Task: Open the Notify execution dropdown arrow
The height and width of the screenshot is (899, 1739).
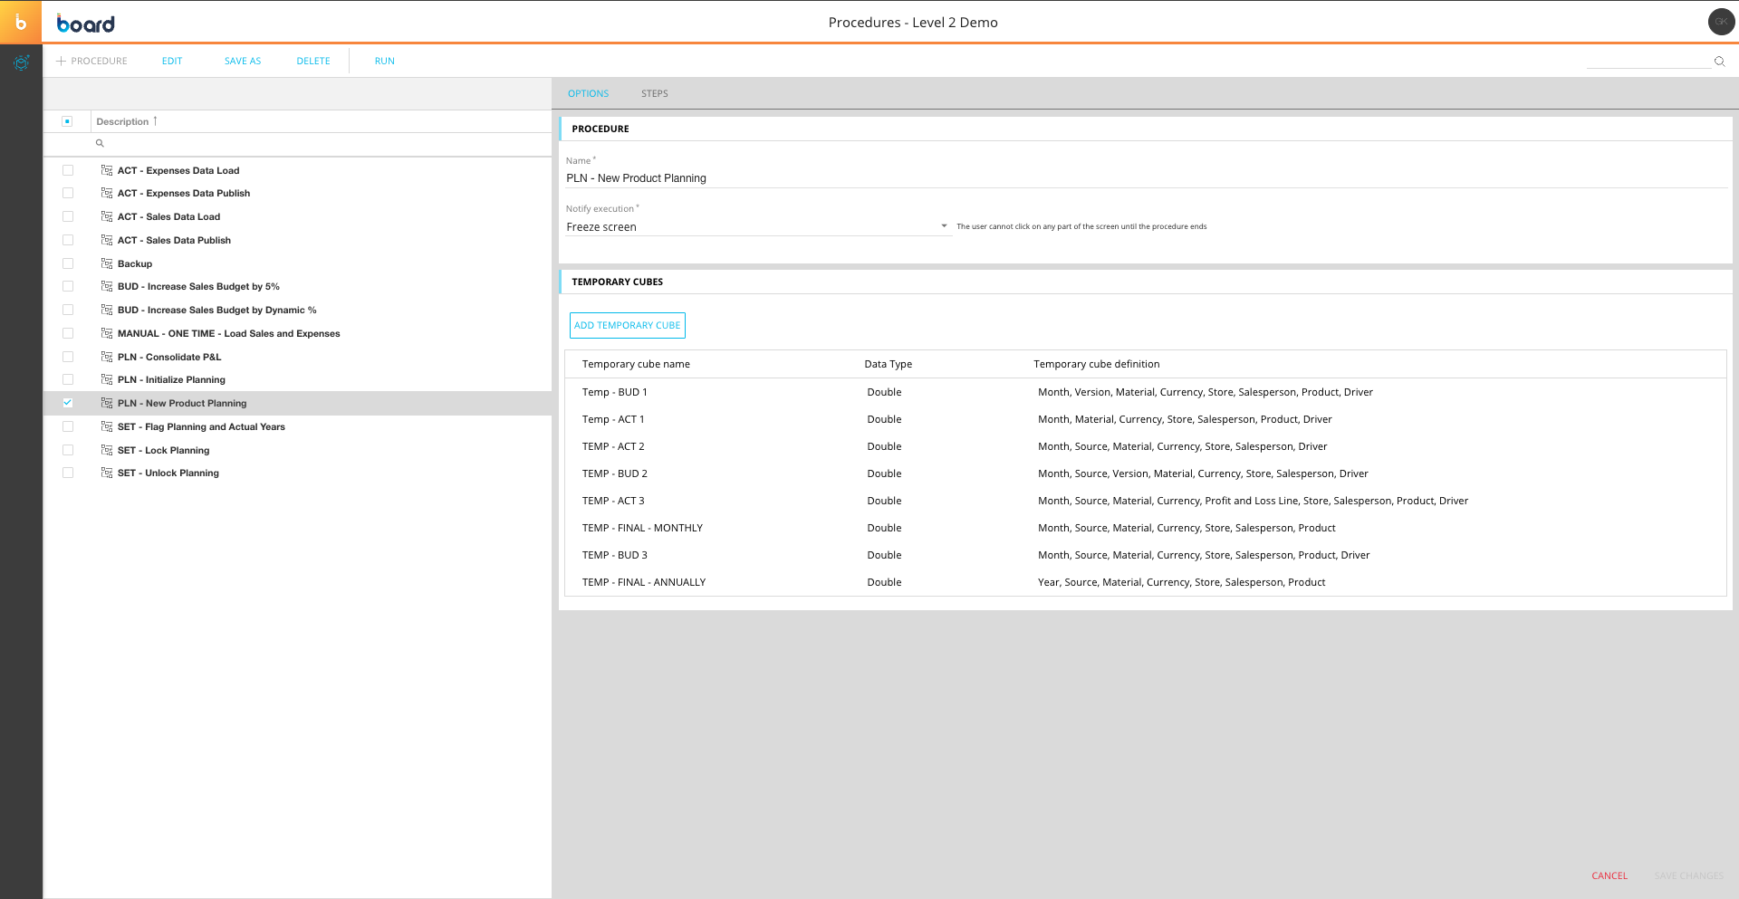Action: tap(944, 226)
